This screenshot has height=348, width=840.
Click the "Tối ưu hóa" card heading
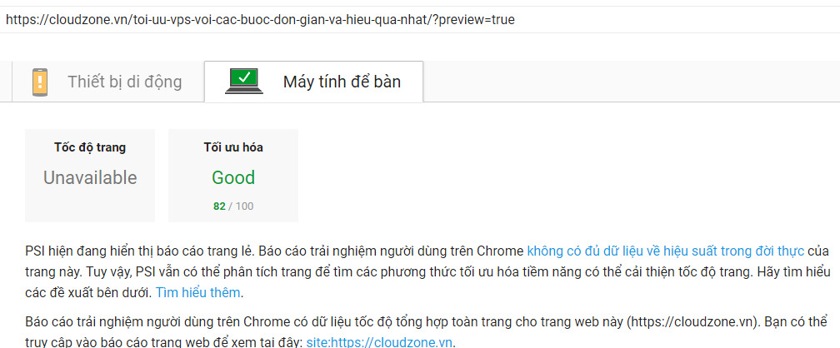233,147
